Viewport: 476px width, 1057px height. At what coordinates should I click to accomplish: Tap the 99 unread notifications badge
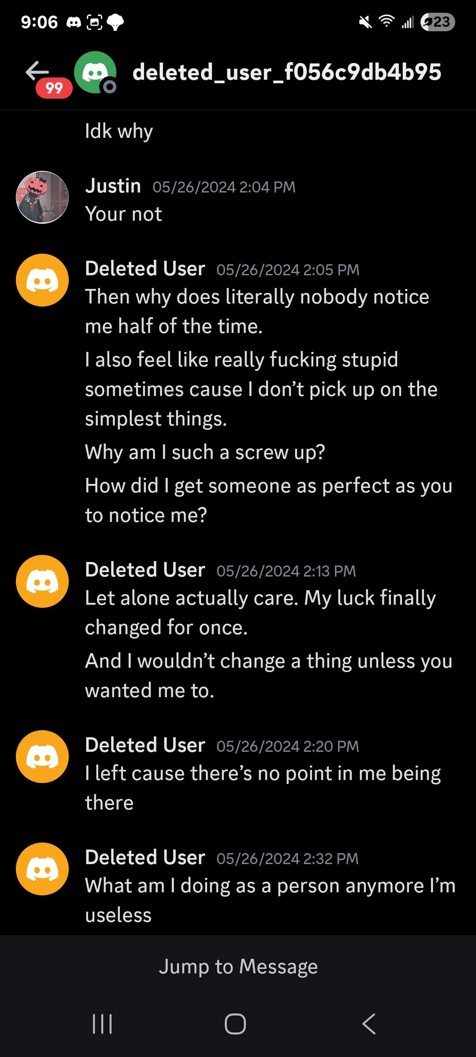coord(54,88)
